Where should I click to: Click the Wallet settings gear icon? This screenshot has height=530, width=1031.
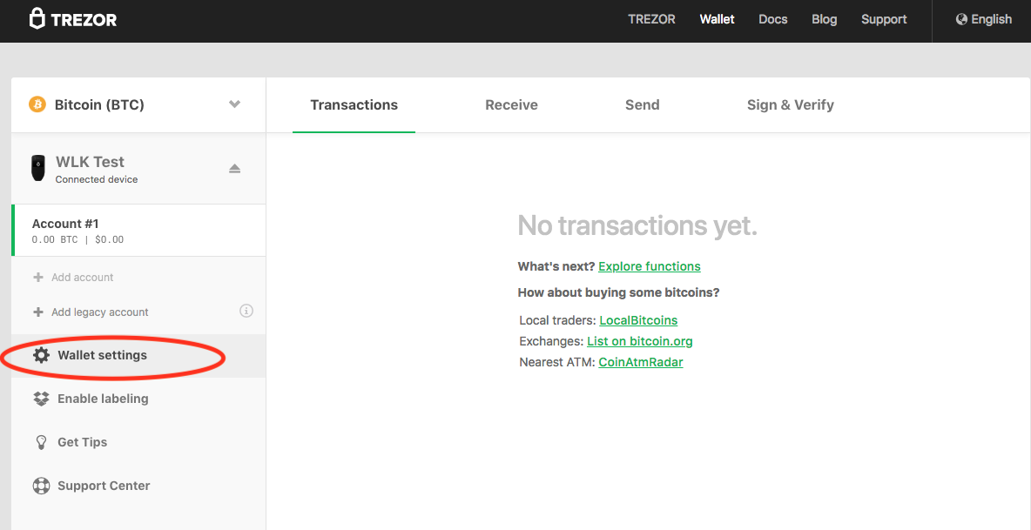coord(41,355)
